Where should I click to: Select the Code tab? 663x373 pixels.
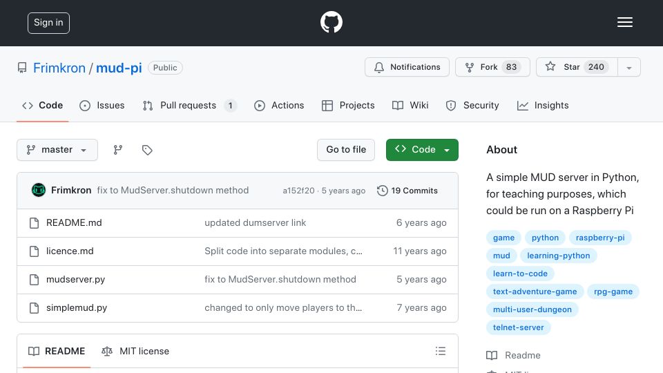point(43,105)
